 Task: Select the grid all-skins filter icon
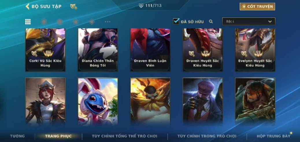(x=28, y=22)
